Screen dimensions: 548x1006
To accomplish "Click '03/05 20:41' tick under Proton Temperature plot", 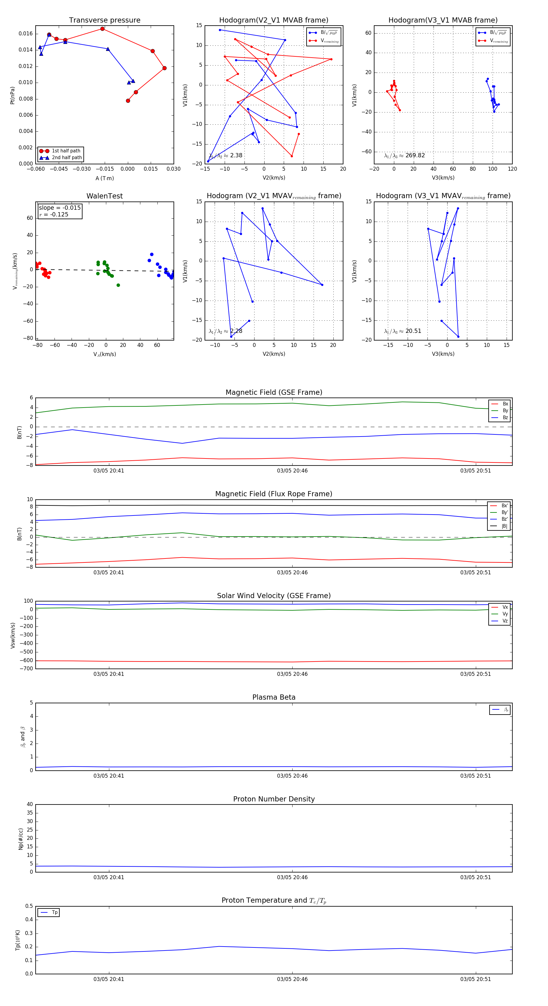I will coord(109,979).
